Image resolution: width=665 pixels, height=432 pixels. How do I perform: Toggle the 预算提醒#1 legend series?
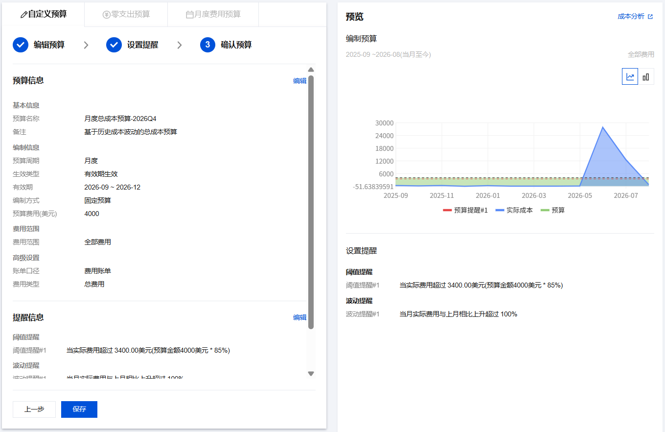pyautogui.click(x=465, y=210)
